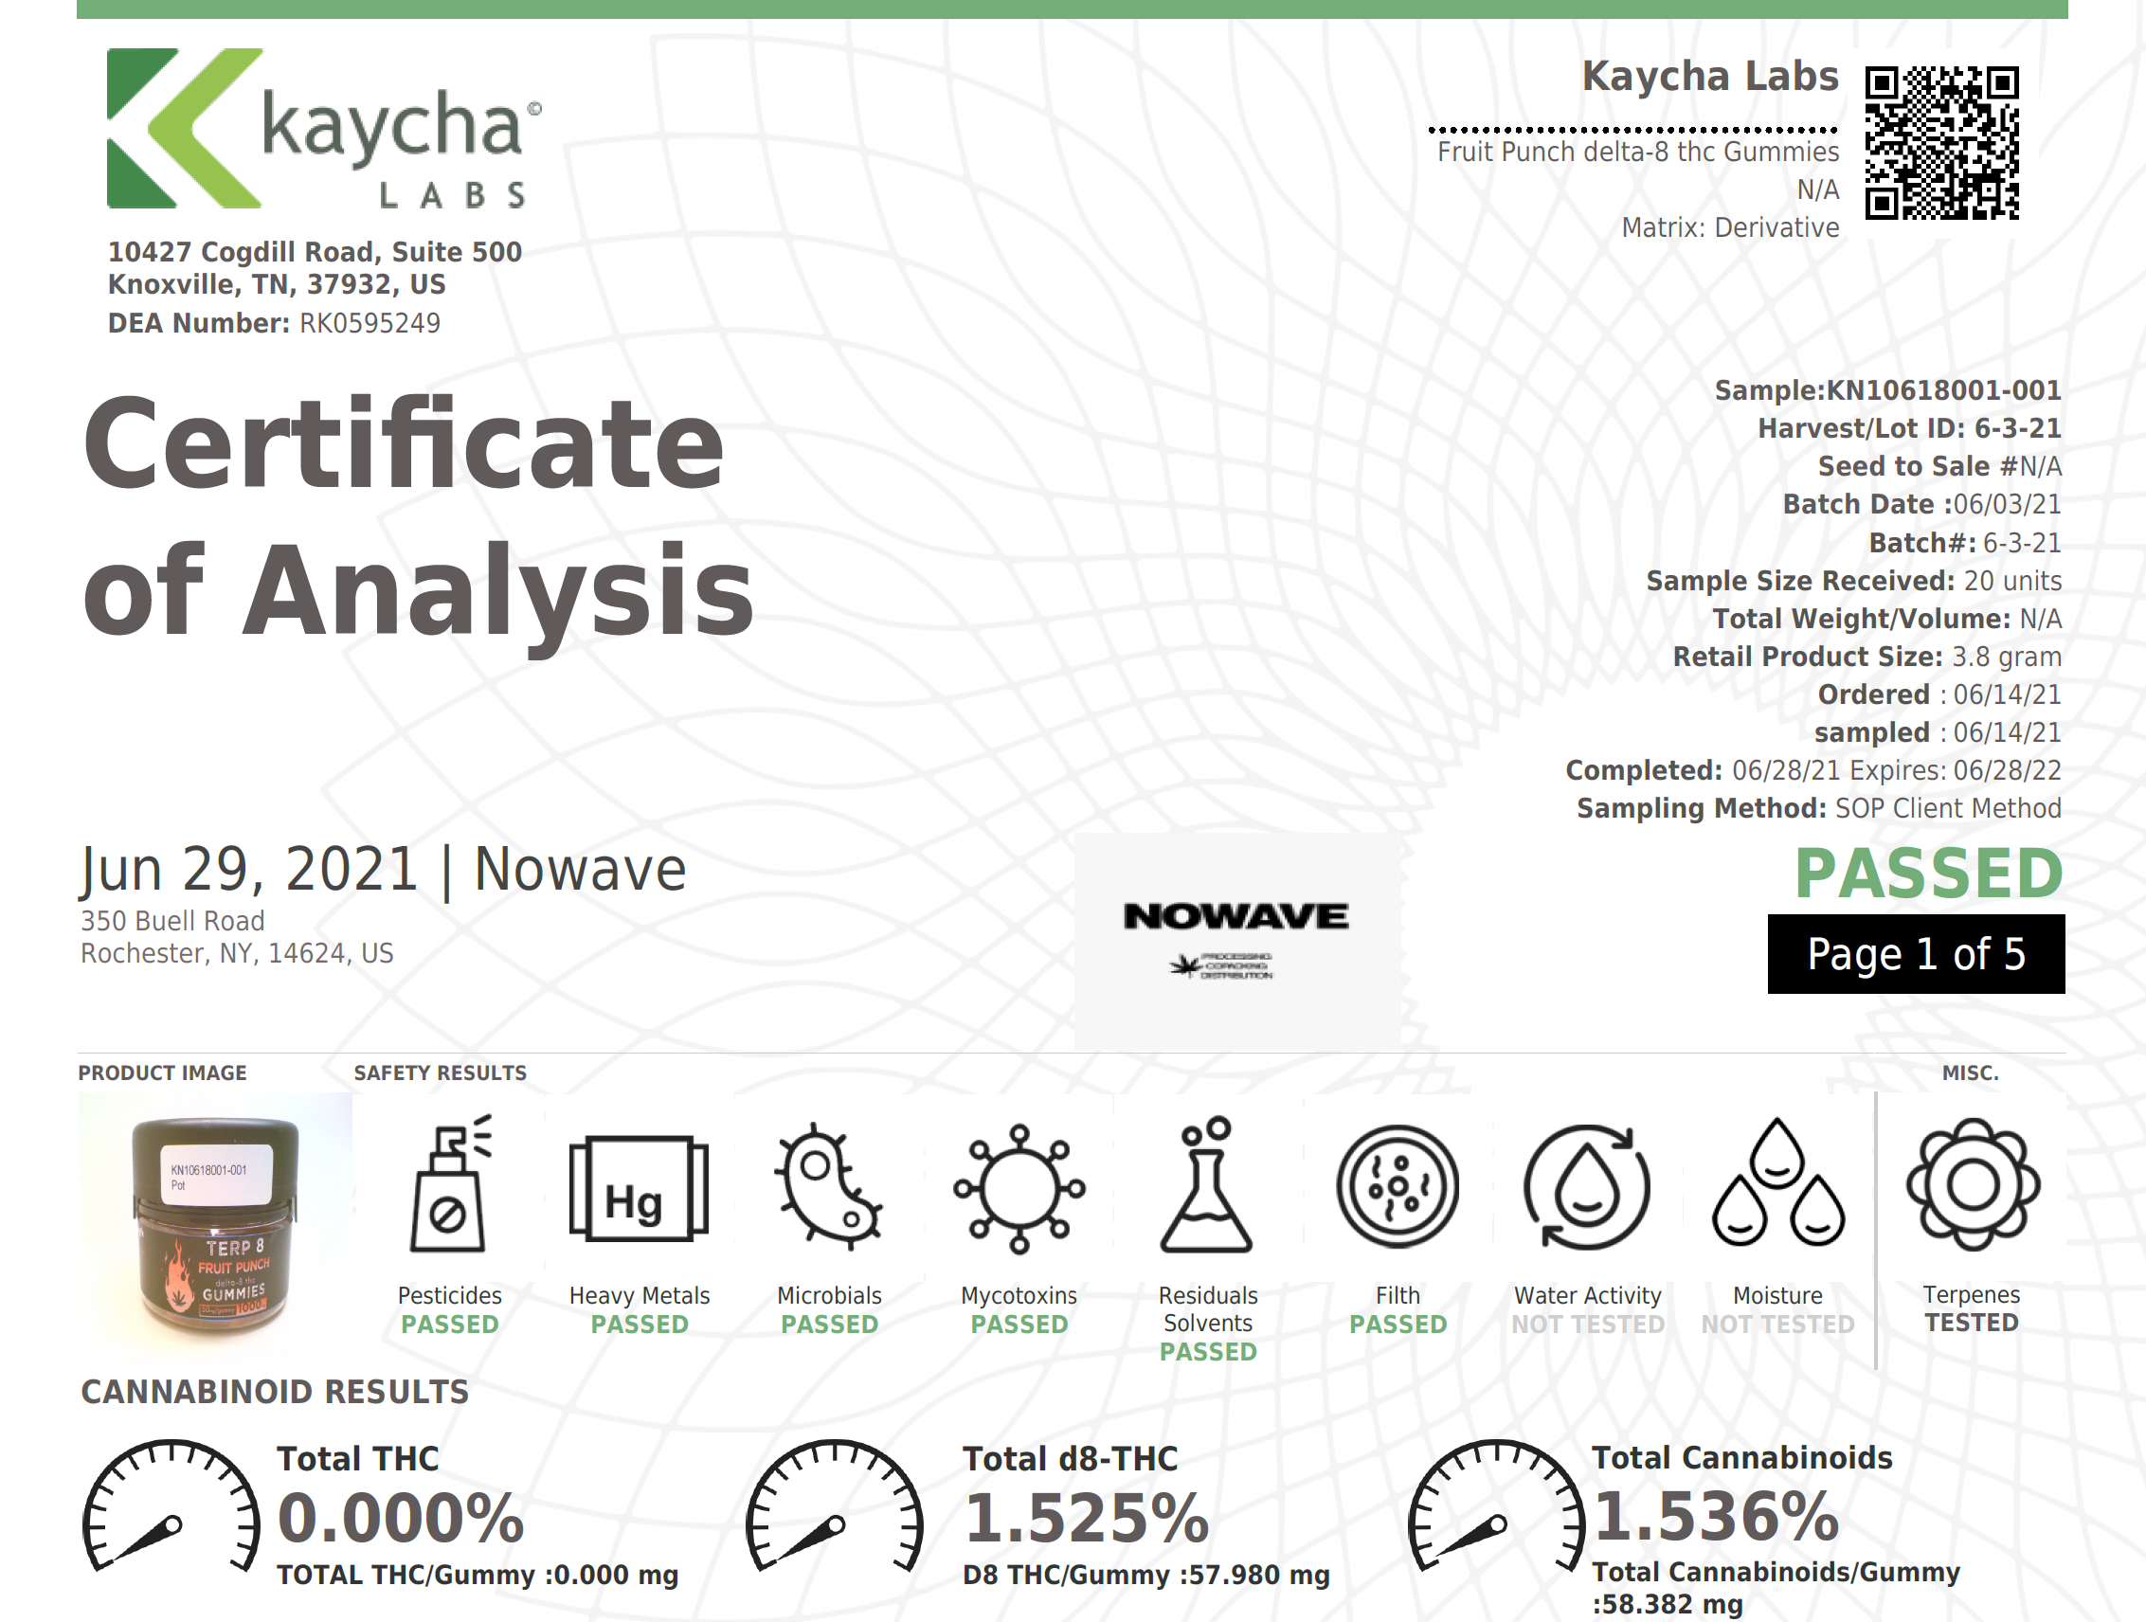The width and height of the screenshot is (2146, 1622).
Task: Click the Total Cannabinoids gauge dial
Action: pos(1496,1506)
